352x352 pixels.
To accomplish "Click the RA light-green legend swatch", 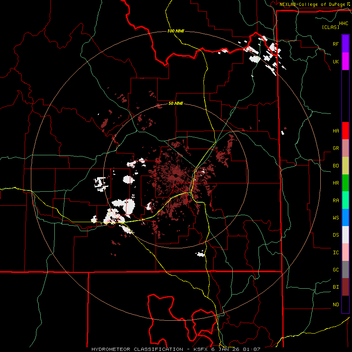I will point(345,200).
